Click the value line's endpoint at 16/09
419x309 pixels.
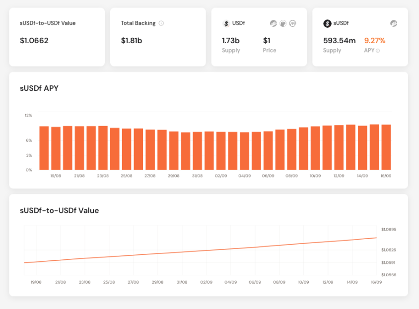[x=376, y=238]
